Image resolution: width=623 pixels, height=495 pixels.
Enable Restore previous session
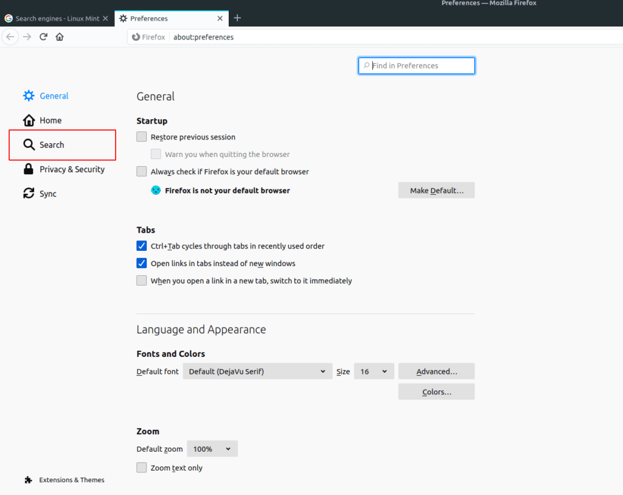(x=141, y=137)
